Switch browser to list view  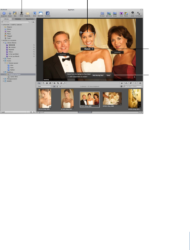click(60, 86)
